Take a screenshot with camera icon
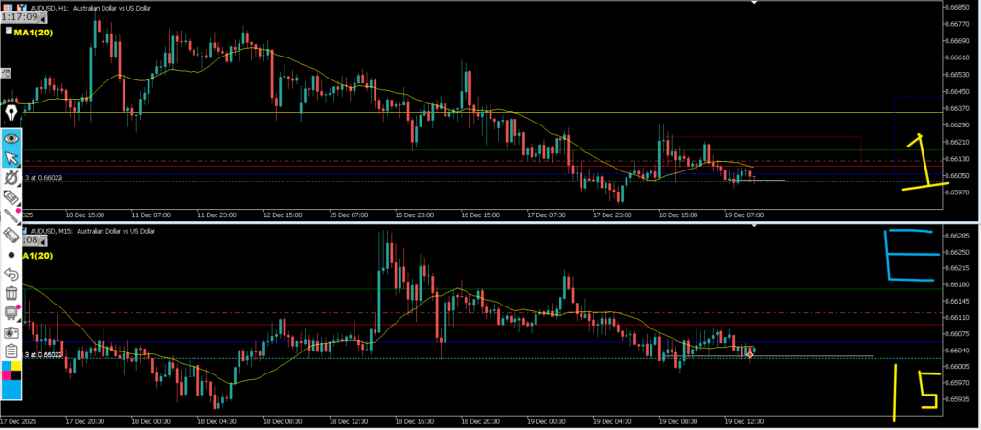This screenshot has height=430, width=981. pyautogui.click(x=11, y=330)
